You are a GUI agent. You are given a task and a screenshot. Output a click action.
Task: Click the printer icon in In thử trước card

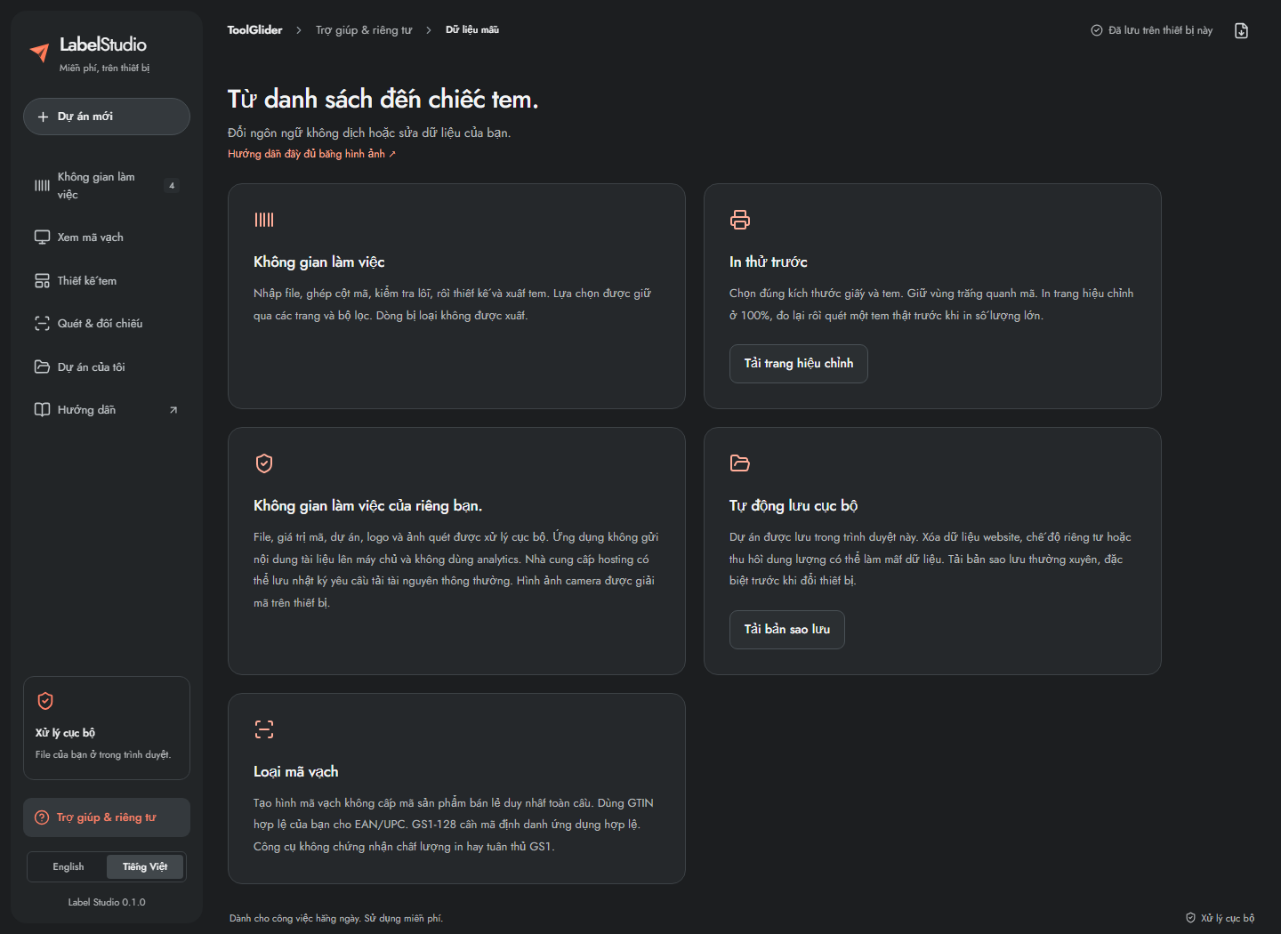740,220
